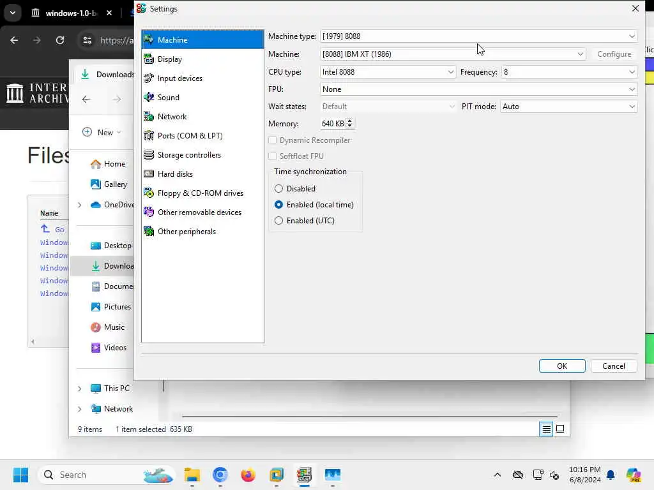Open the Frequency dropdown
Screen dimensions: 654x490
click(x=569, y=72)
